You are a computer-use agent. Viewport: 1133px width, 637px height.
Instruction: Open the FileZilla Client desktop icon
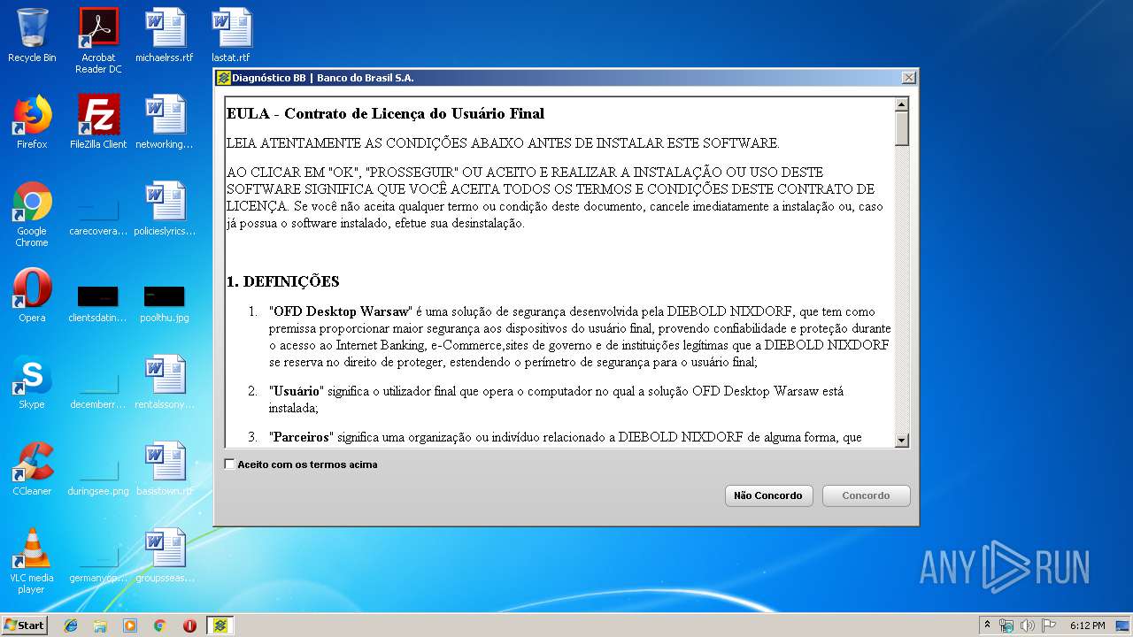tap(98, 122)
